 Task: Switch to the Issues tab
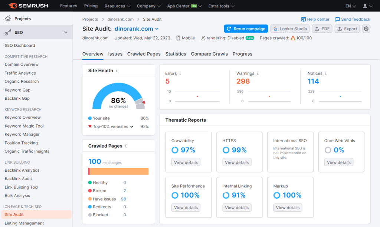[x=115, y=54]
